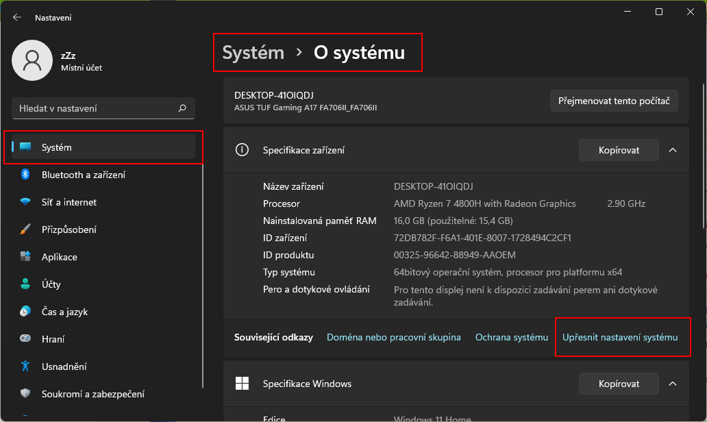Open the zZz Místní účet profile
707x422 pixels.
(62, 60)
